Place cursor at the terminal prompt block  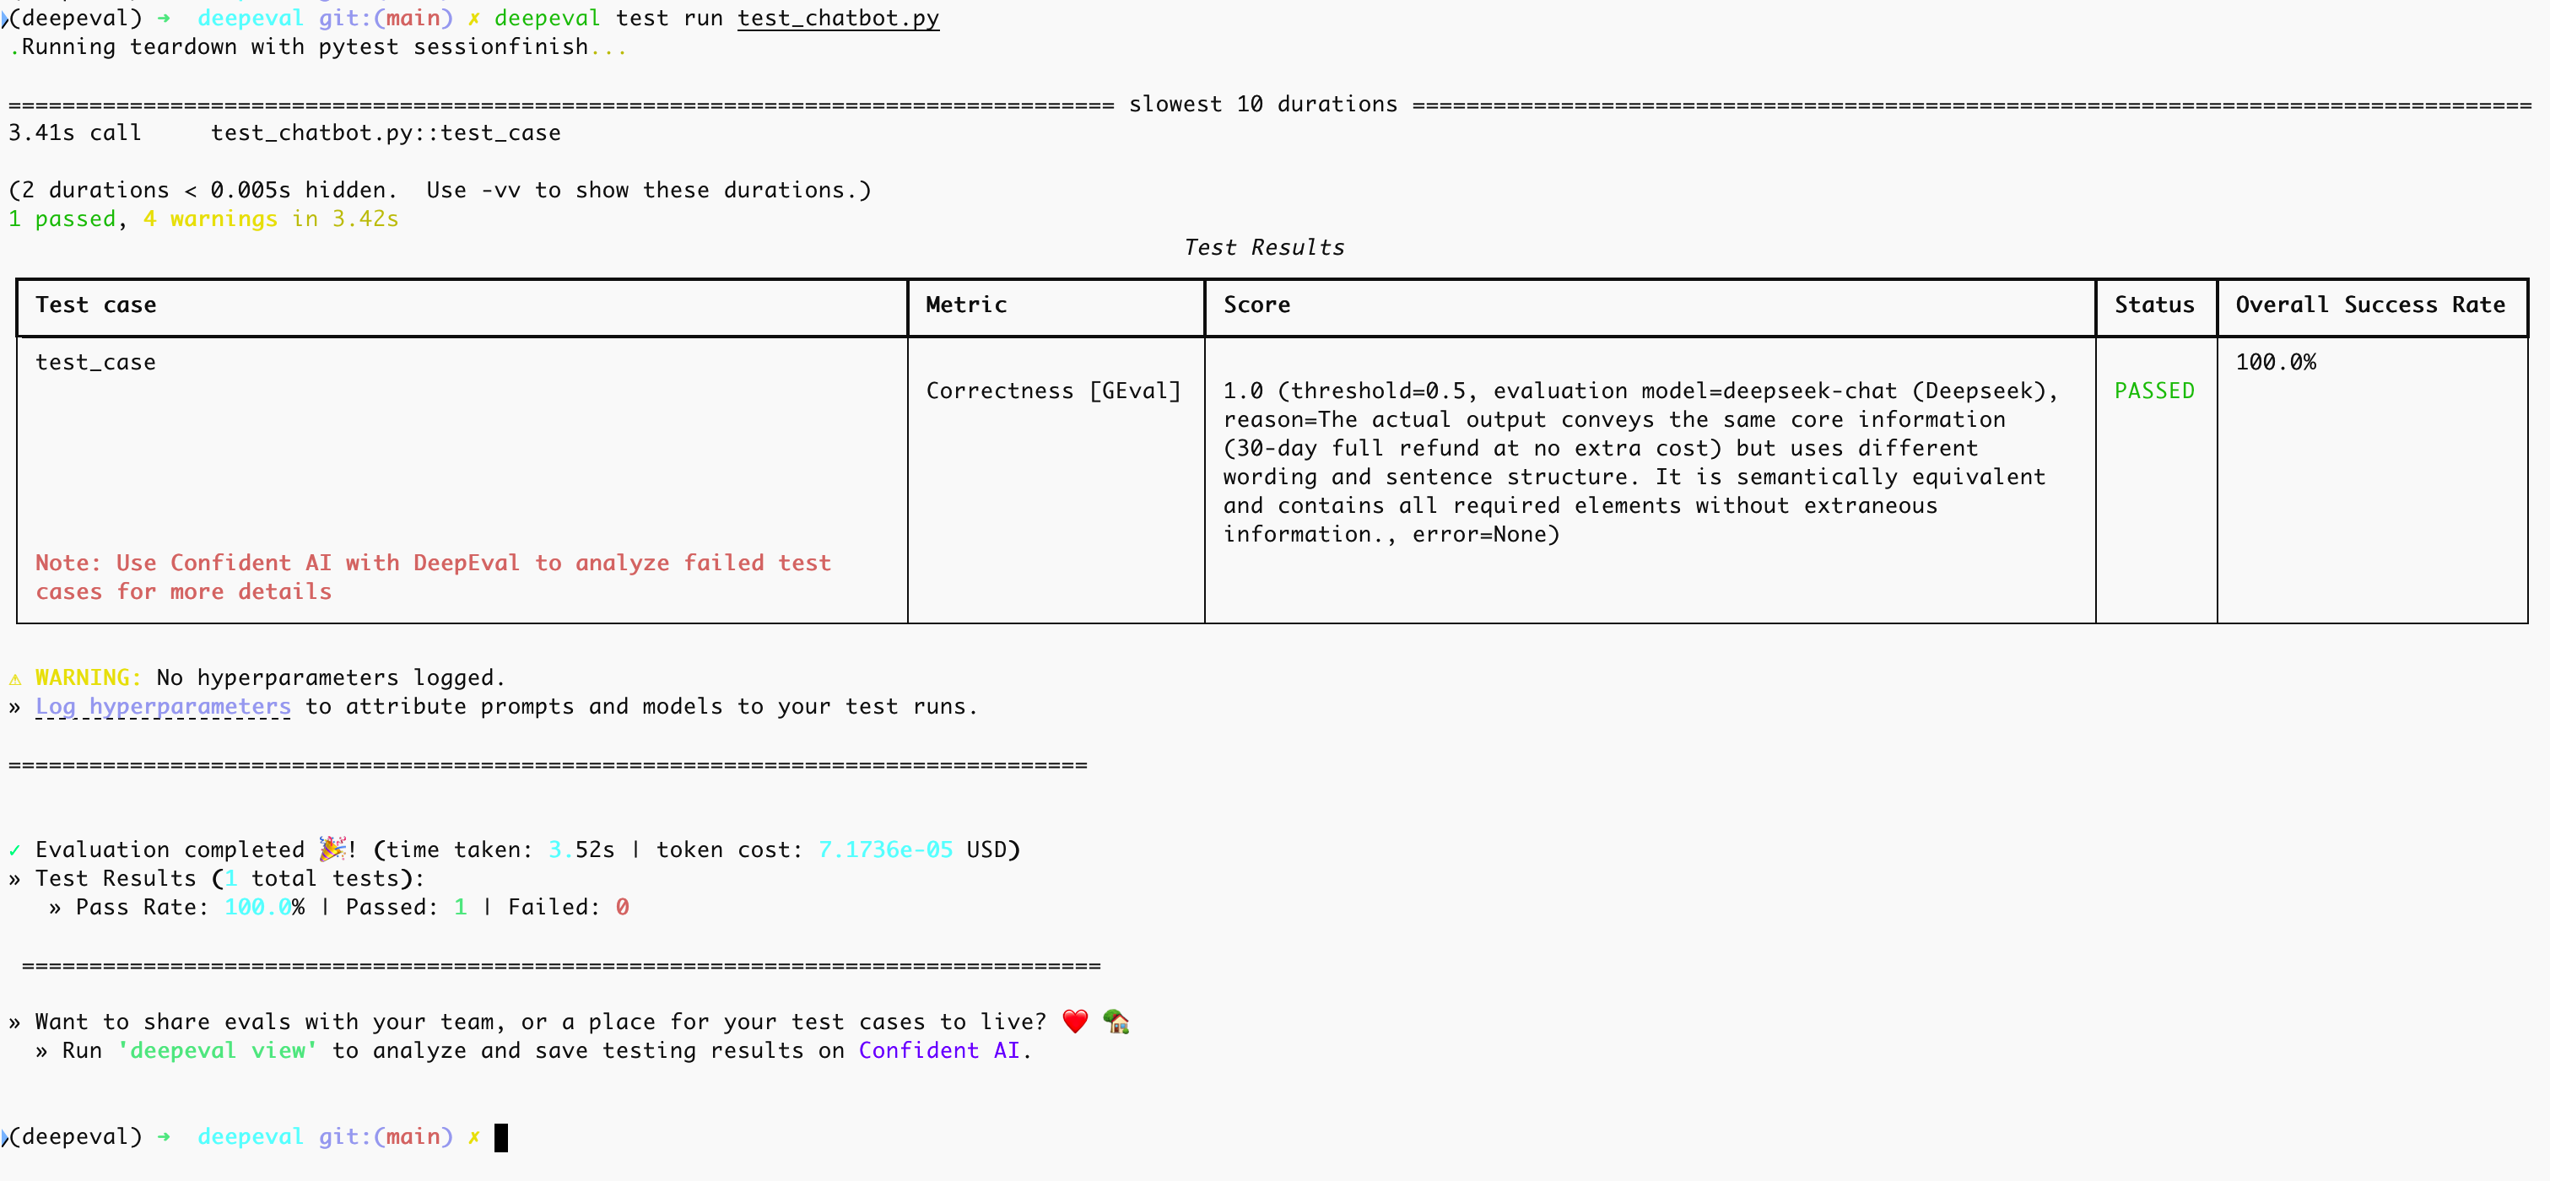pos(501,1136)
